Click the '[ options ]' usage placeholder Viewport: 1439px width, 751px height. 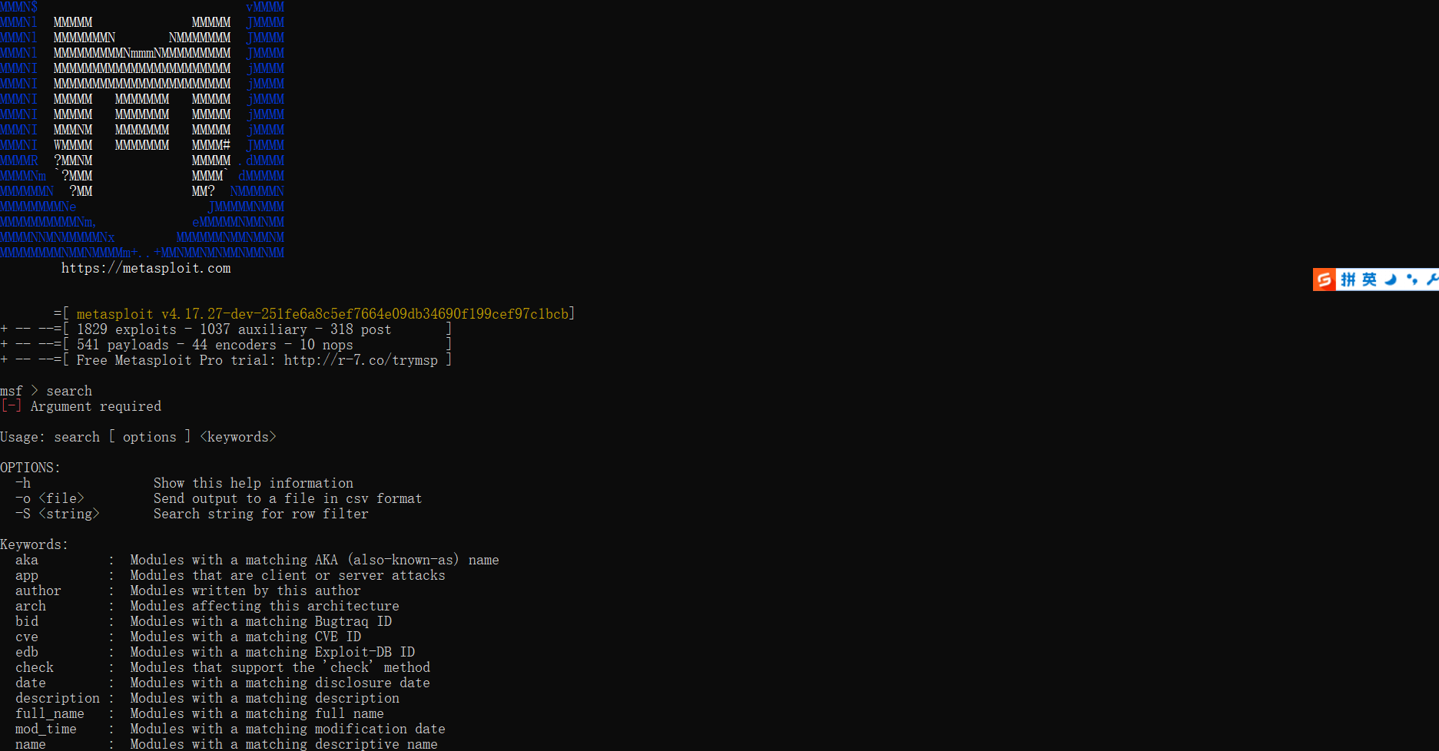[150, 437]
